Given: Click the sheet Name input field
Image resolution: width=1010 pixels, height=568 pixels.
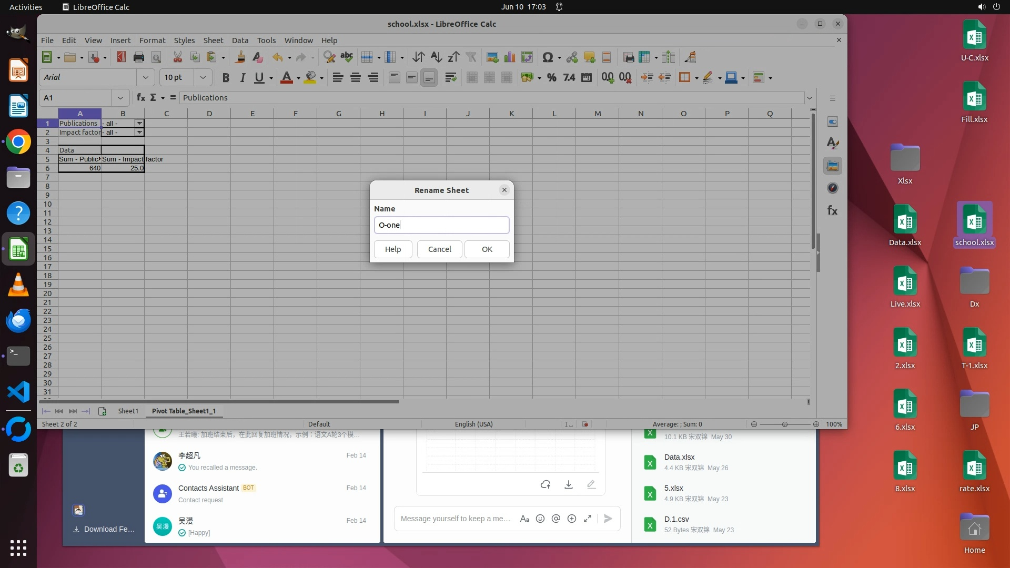Looking at the screenshot, I should click(441, 225).
